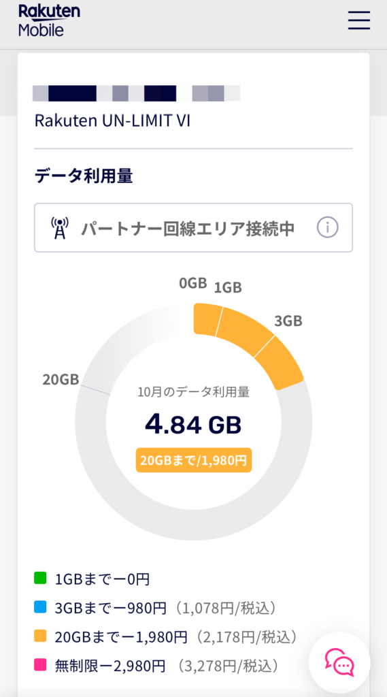Click the blurred phone number field
This screenshot has height=697, width=387.
click(x=137, y=93)
